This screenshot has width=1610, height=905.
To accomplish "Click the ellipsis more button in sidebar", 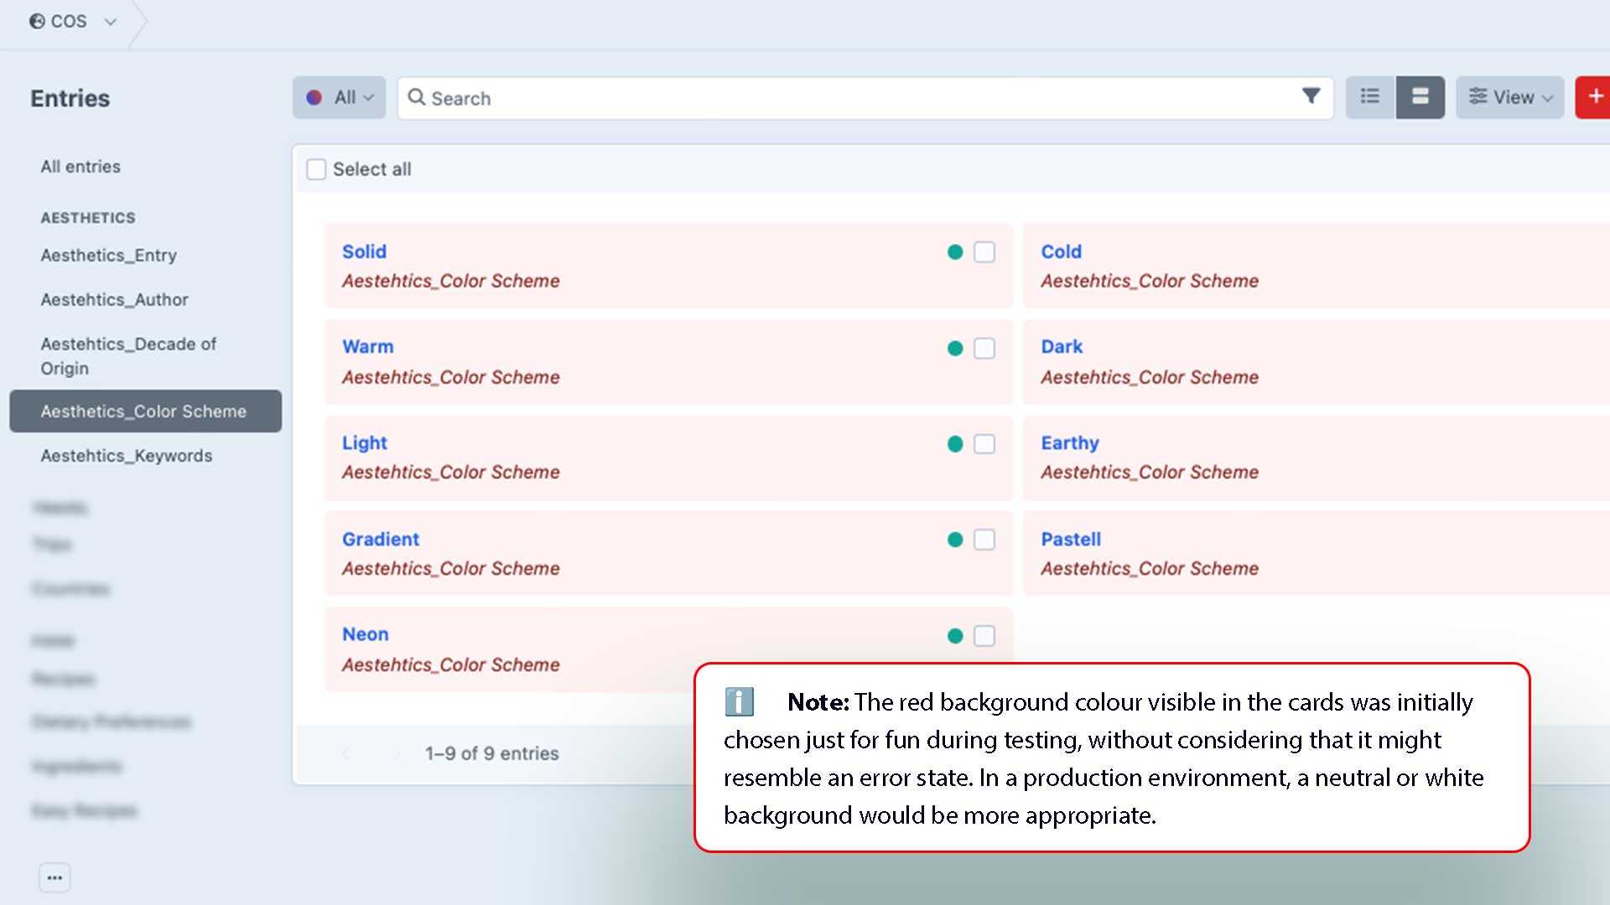I will point(55,878).
